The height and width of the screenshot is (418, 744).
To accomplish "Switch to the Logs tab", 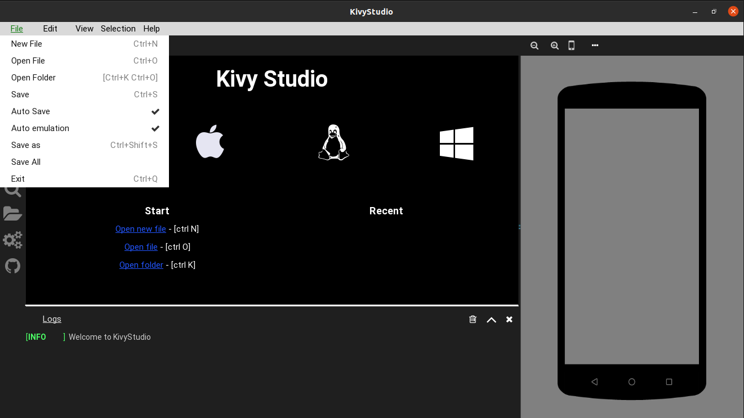I will (x=52, y=319).
